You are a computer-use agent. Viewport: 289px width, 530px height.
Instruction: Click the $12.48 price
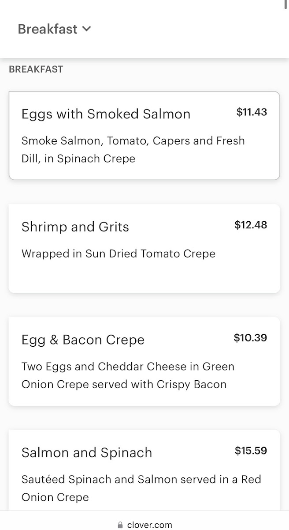(x=251, y=225)
